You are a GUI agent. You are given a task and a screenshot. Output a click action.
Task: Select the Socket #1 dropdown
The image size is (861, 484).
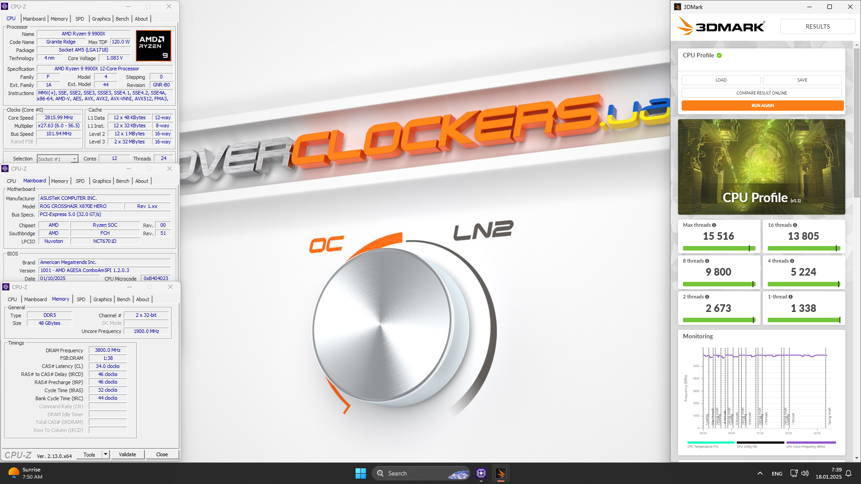57,158
